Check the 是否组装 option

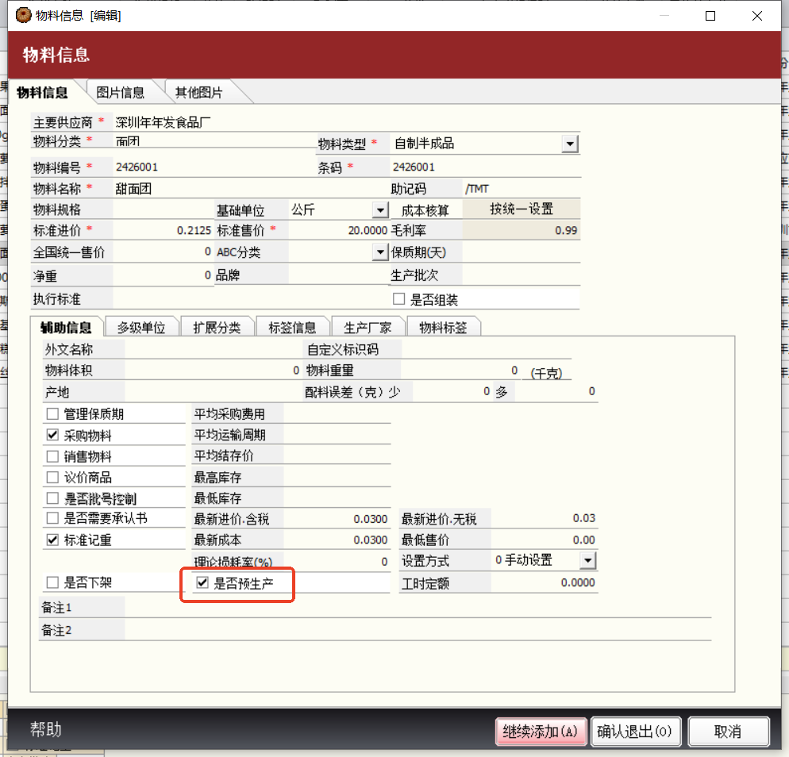[399, 300]
